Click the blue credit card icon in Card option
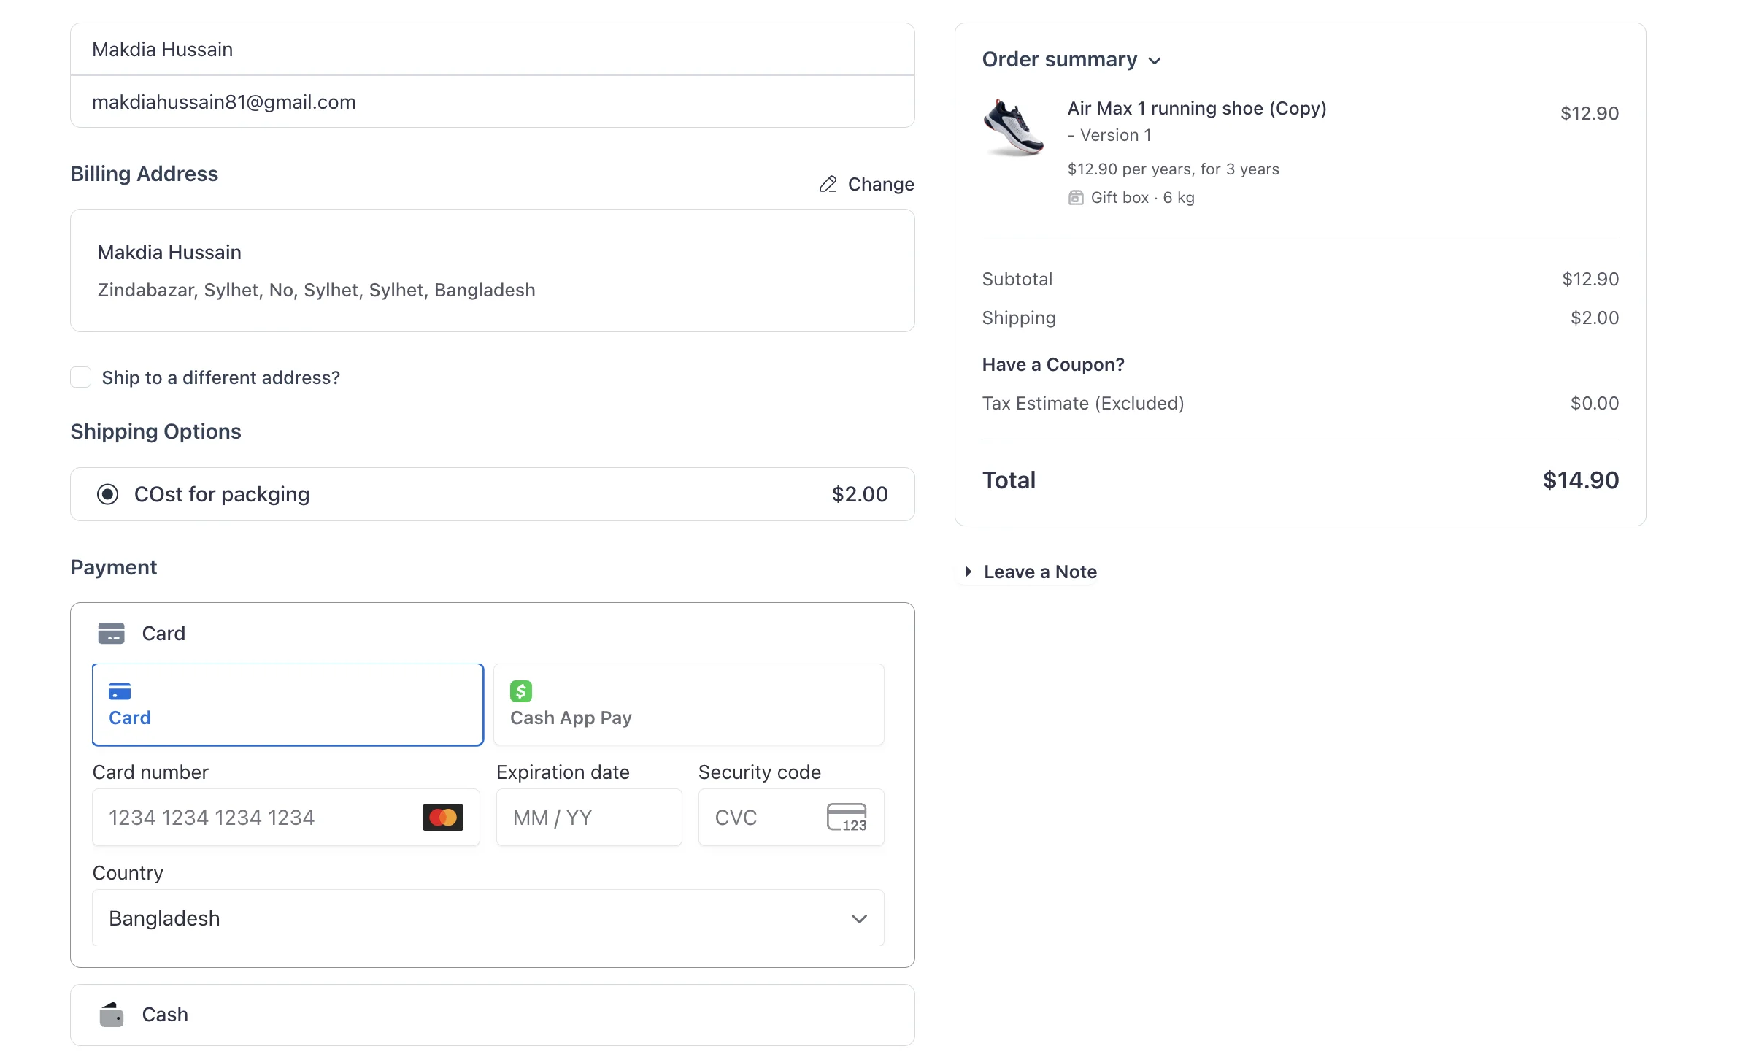Screen dimensions: 1756x1057 tap(119, 692)
